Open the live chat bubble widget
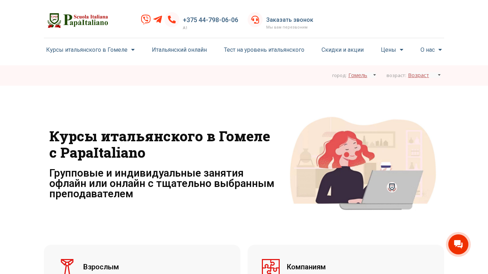488x274 pixels. pos(458,244)
